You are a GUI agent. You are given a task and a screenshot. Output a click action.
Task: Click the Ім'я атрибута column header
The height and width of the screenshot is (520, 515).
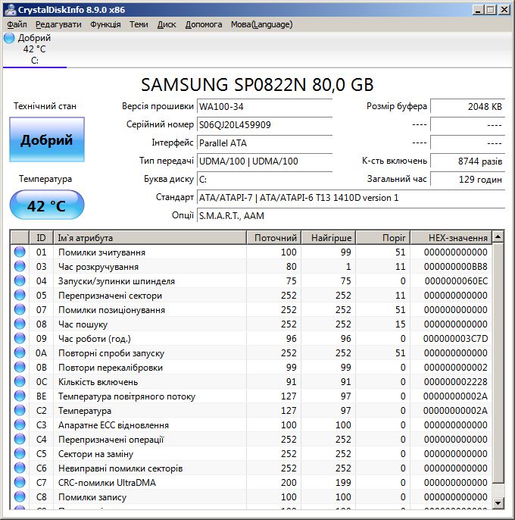(x=150, y=238)
